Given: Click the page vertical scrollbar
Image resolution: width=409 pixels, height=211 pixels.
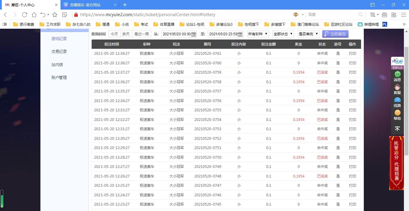Looking at the screenshot, I should 406,101.
